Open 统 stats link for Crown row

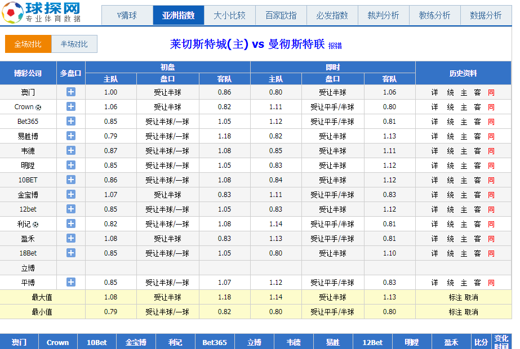(x=450, y=107)
